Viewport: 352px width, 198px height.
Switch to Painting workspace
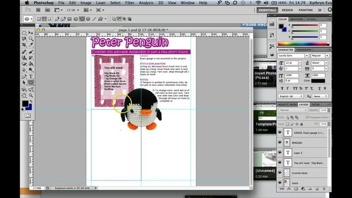[x=306, y=10]
